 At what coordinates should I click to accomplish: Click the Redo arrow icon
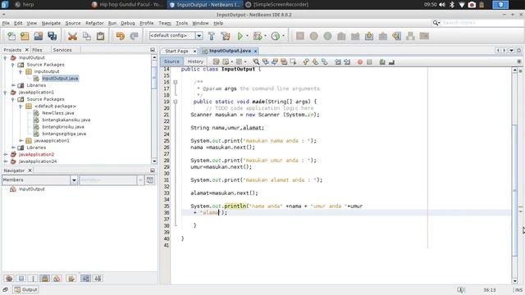134,36
